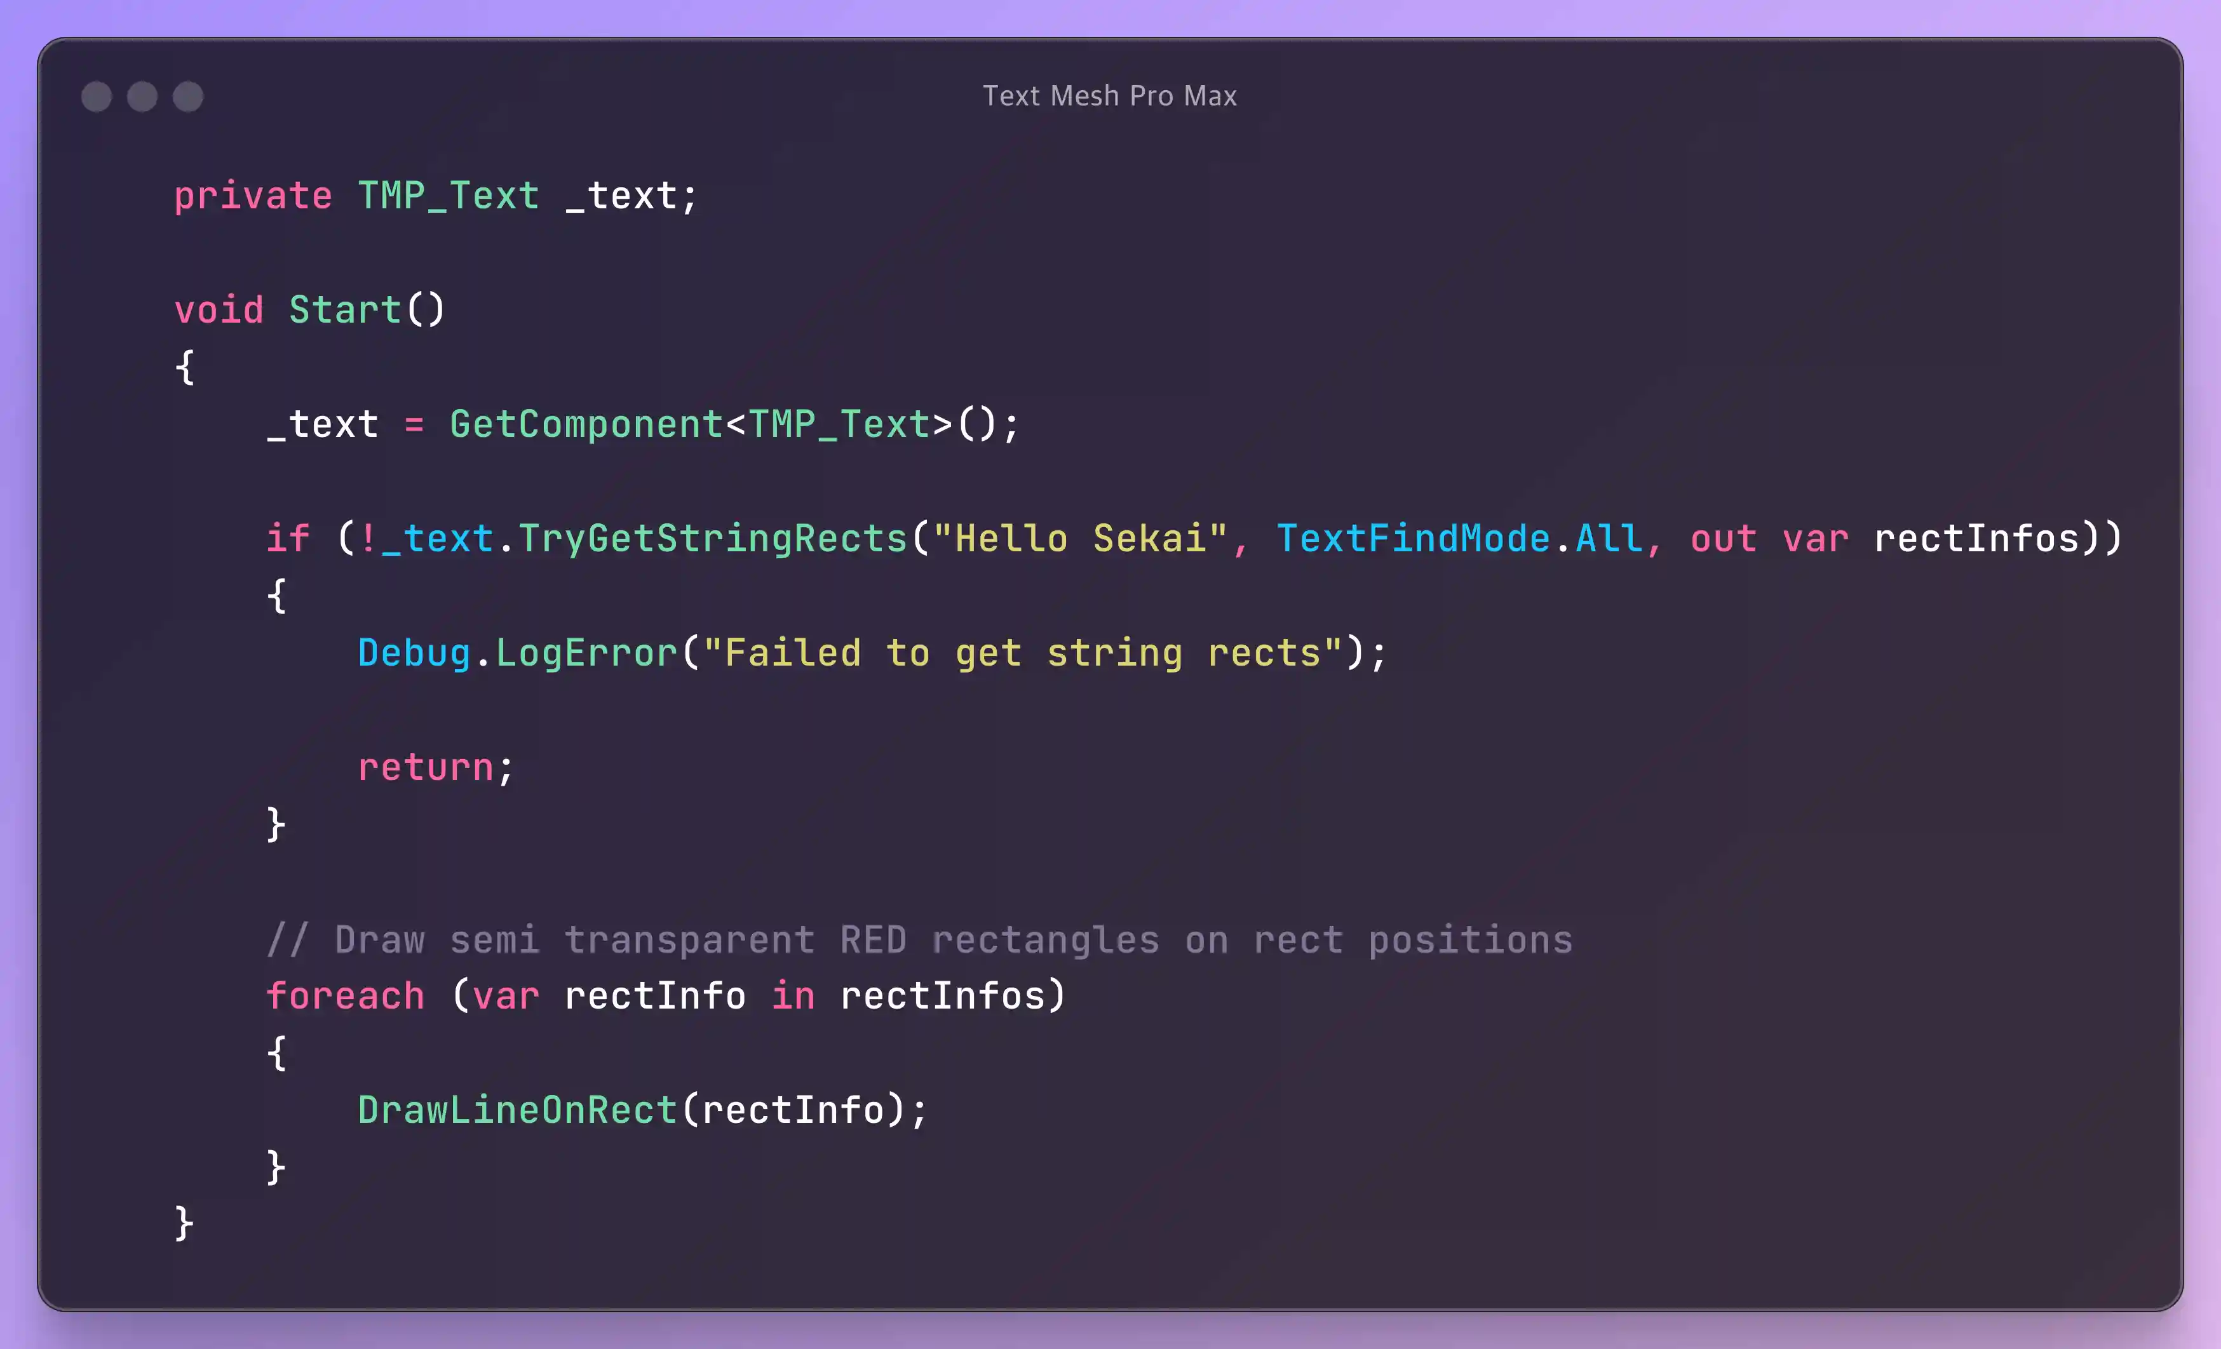Select the private keyword

pyautogui.click(x=253, y=194)
